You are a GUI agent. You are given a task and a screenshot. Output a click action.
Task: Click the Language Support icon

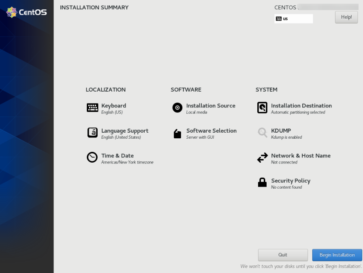(92, 133)
